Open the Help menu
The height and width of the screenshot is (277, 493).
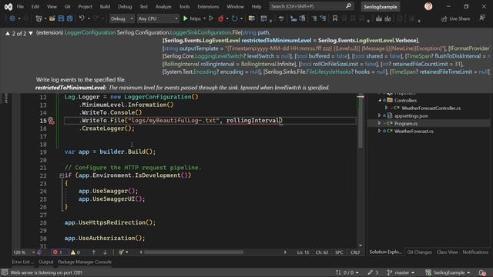click(257, 6)
